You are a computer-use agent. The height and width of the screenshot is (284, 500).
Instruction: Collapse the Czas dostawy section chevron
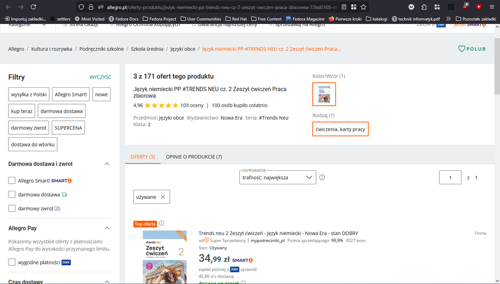(107, 281)
